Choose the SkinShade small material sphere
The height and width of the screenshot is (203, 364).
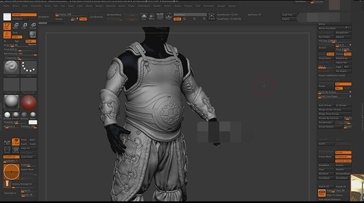(7, 115)
